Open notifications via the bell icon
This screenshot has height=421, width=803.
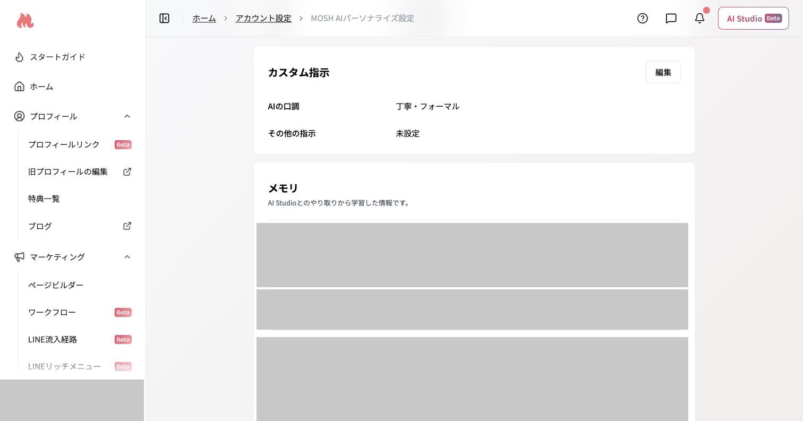[700, 19]
